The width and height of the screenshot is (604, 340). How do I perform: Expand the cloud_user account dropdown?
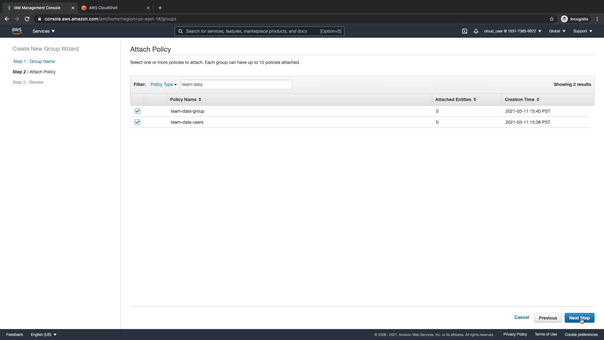click(512, 31)
